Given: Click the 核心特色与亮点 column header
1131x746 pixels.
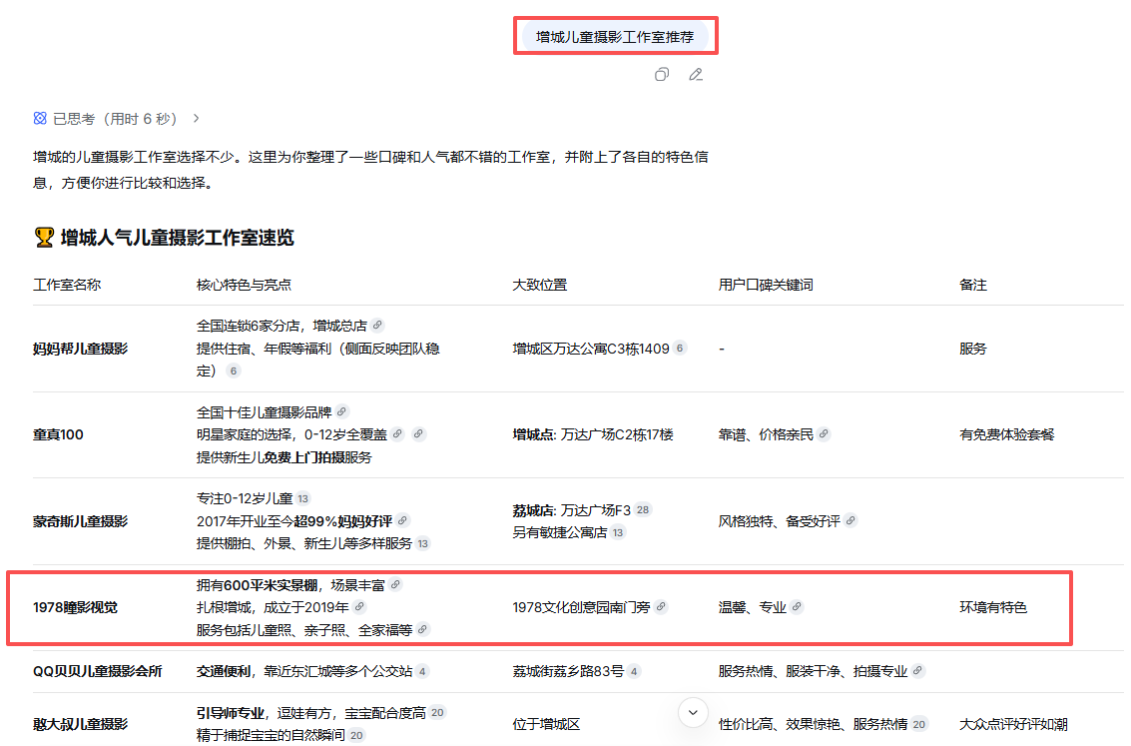Looking at the screenshot, I should [244, 285].
